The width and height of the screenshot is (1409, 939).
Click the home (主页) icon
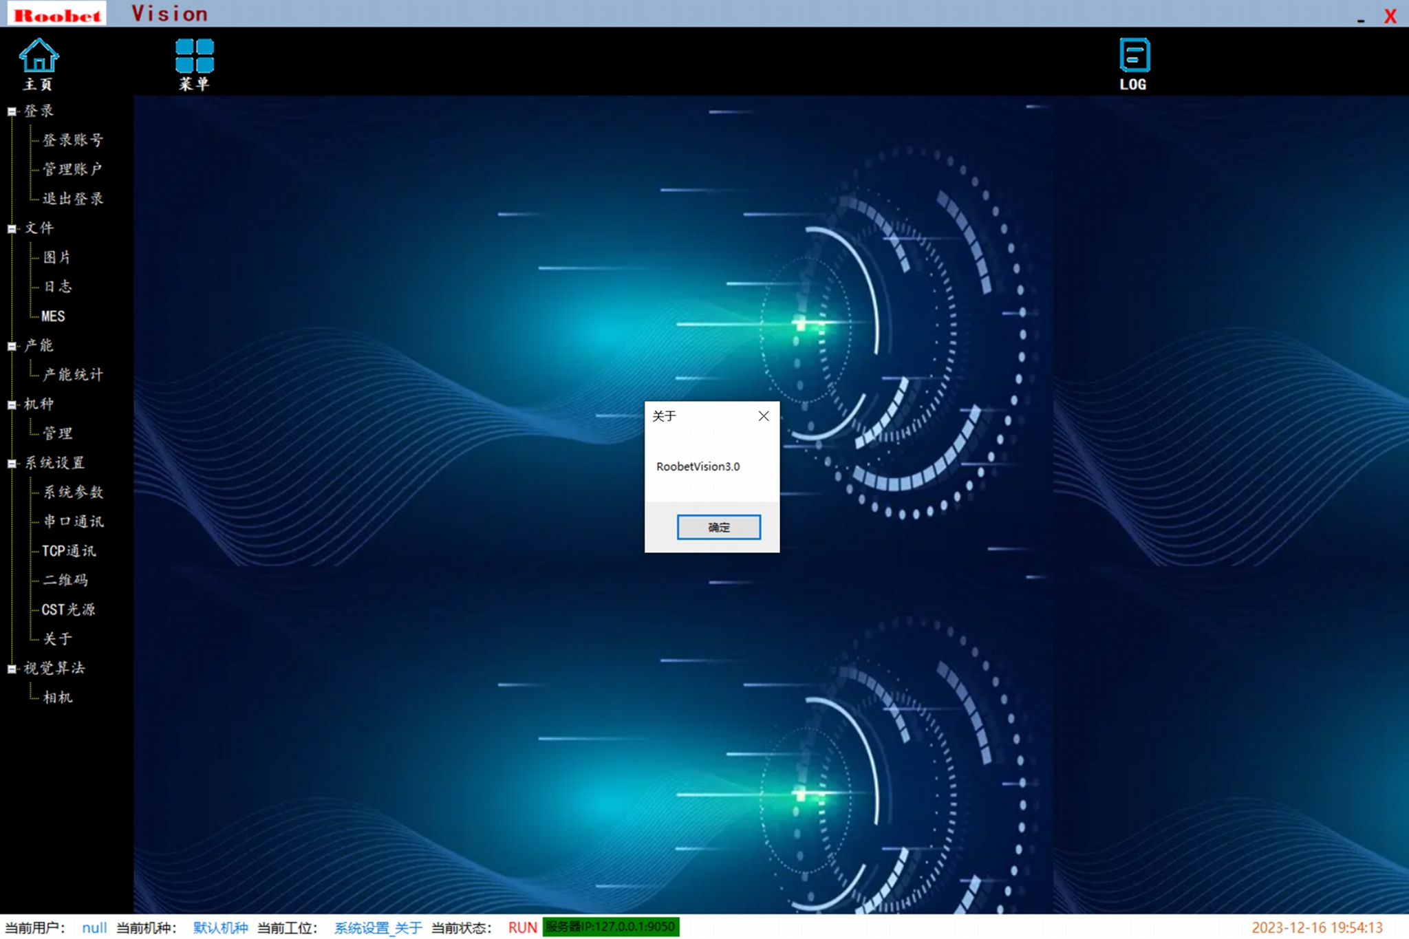click(x=39, y=56)
